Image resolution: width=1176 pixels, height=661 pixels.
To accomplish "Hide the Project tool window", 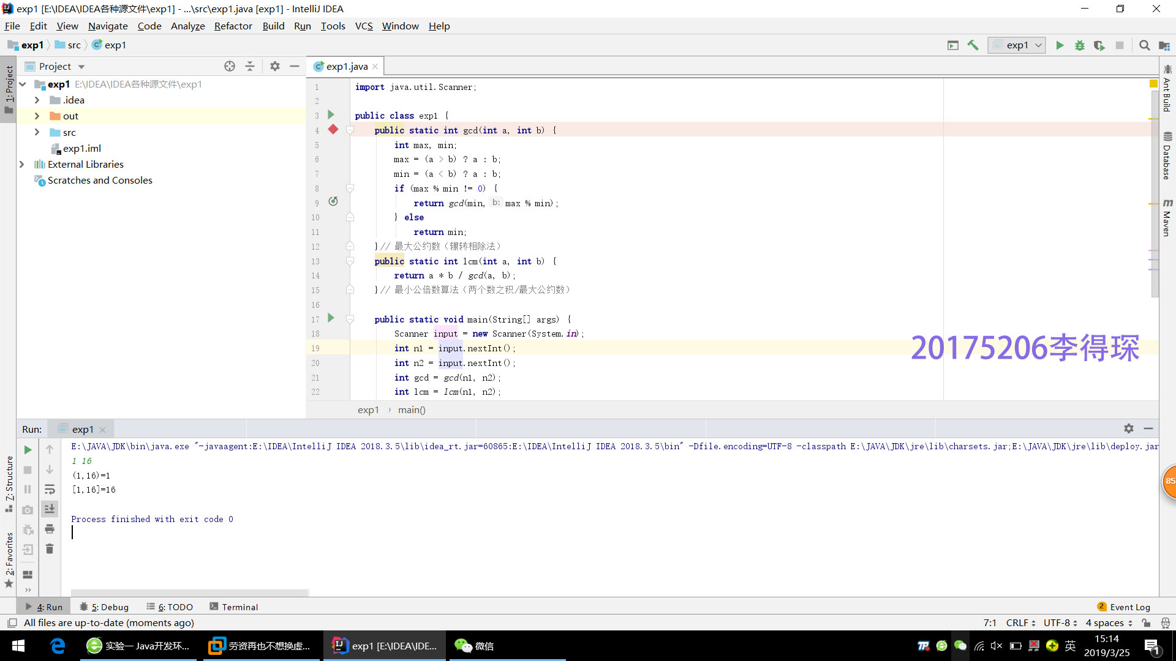I will tap(295, 66).
